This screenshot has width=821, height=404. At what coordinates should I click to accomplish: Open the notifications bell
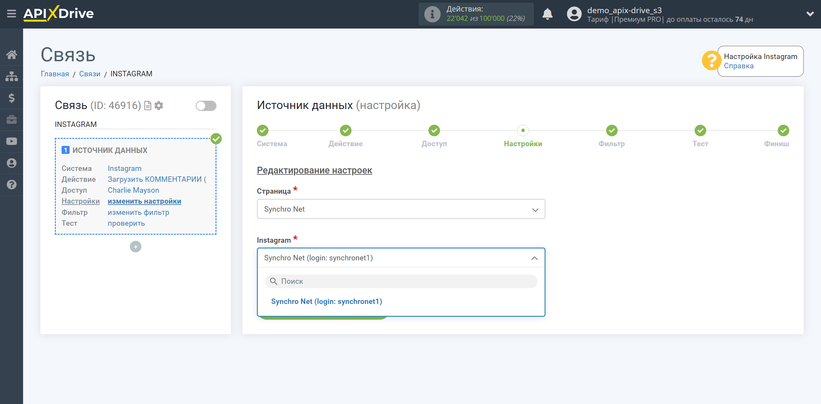[547, 14]
